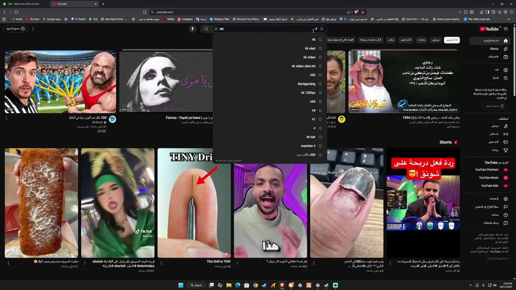The height and width of the screenshot is (290, 516).
Task: Click inside the YouTube search input field
Action: coord(268,29)
